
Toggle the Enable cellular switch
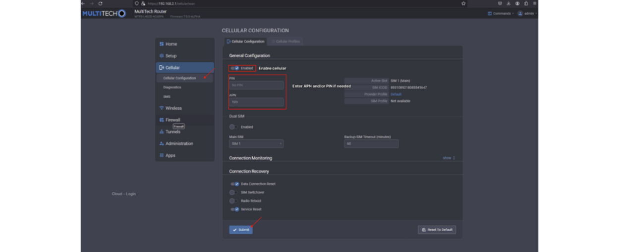(x=235, y=68)
